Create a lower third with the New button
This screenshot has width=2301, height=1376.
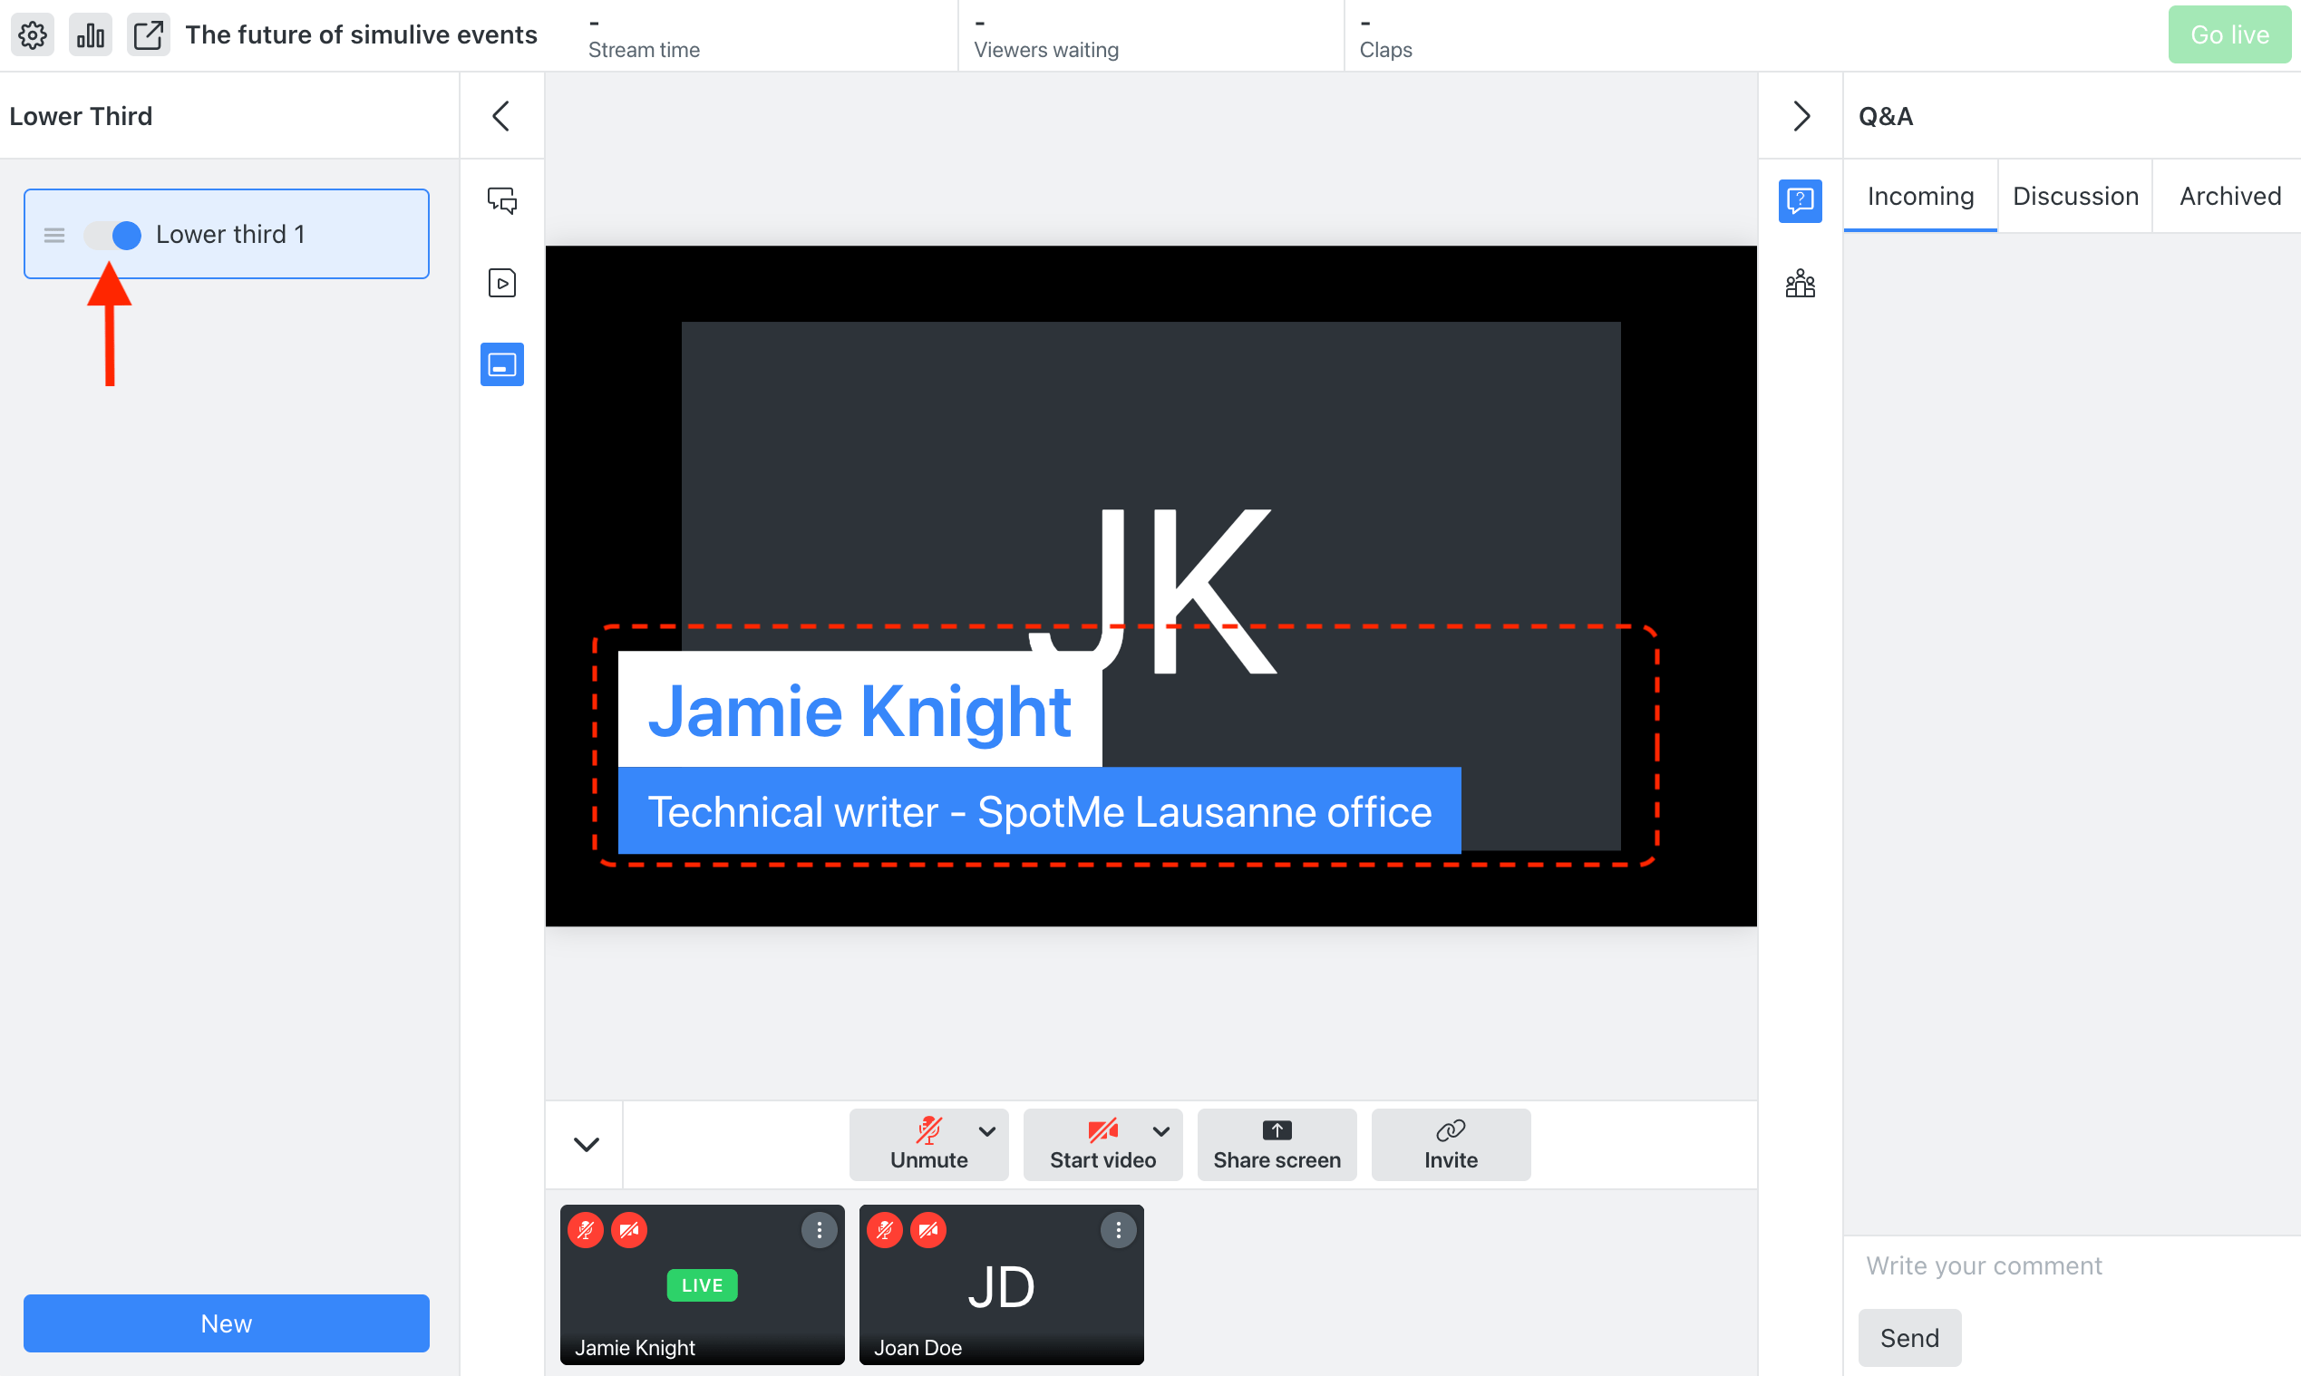(226, 1323)
